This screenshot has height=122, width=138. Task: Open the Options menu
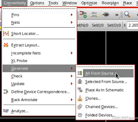click(x=37, y=3)
